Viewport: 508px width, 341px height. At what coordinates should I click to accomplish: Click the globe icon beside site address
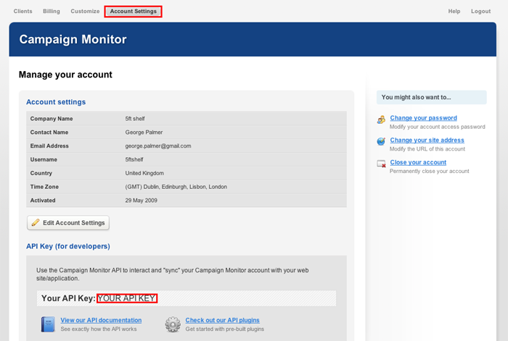[381, 141]
